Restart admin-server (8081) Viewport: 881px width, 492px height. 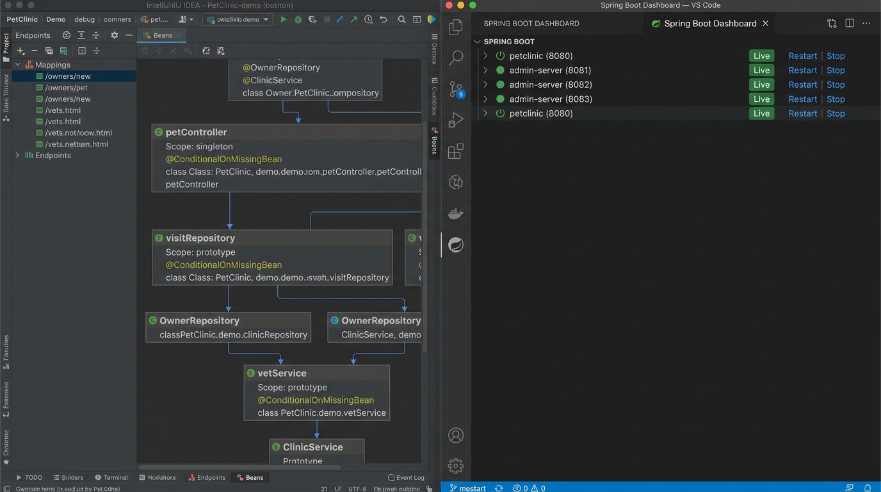pyautogui.click(x=803, y=70)
